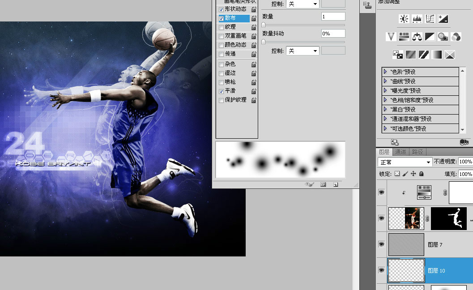Add a Color Balance adjustment (scales icon)
The height and width of the screenshot is (290, 473).
[x=417, y=37]
